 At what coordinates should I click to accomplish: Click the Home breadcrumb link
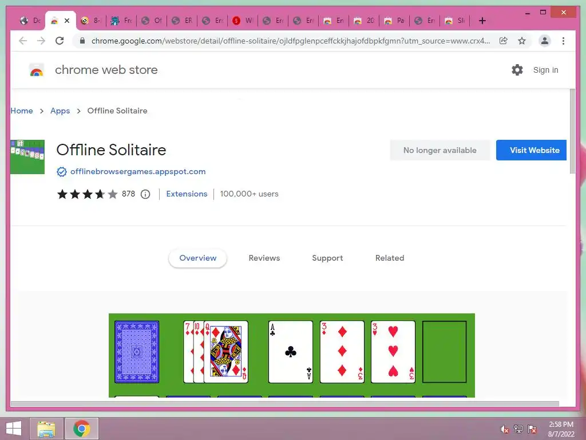click(22, 111)
